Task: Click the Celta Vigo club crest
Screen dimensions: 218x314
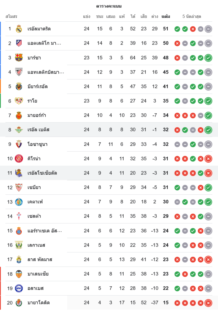Action: tap(19, 216)
